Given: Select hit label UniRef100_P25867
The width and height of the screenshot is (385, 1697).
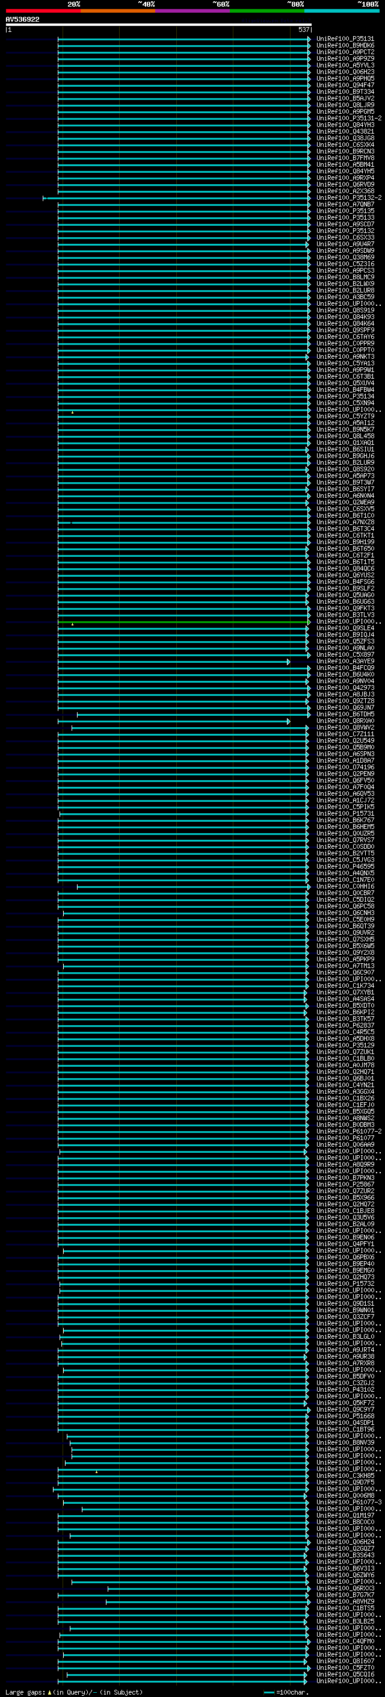Looking at the screenshot, I should (x=345, y=1184).
